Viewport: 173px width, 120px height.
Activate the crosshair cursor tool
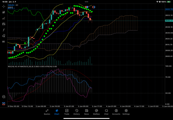[4, 6]
